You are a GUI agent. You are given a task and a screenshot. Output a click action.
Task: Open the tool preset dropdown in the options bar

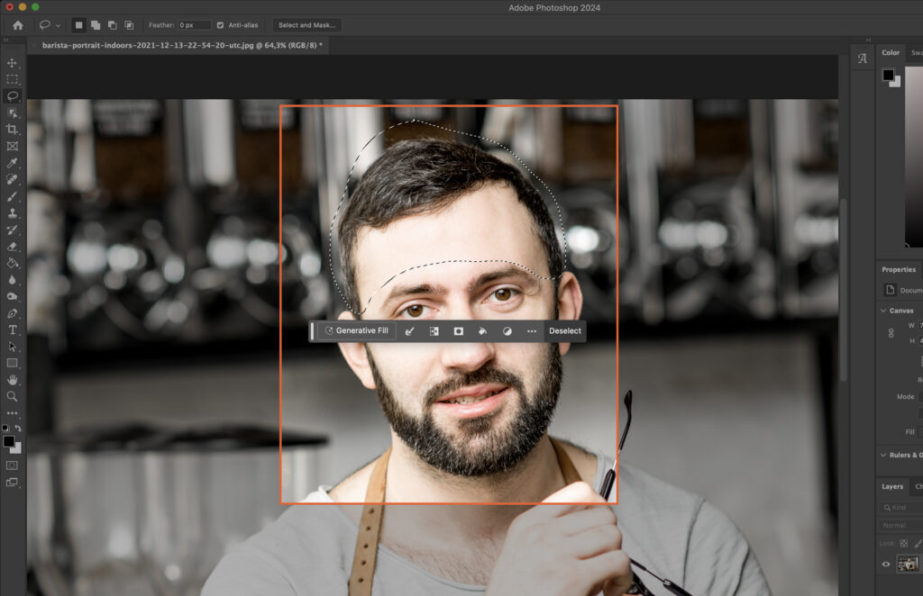pyautogui.click(x=56, y=25)
